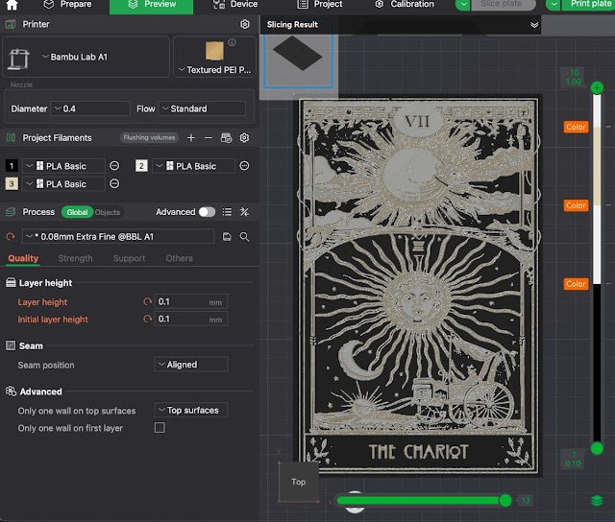Open the Strength settings tab
Viewport: 615px width, 522px height.
pos(75,258)
